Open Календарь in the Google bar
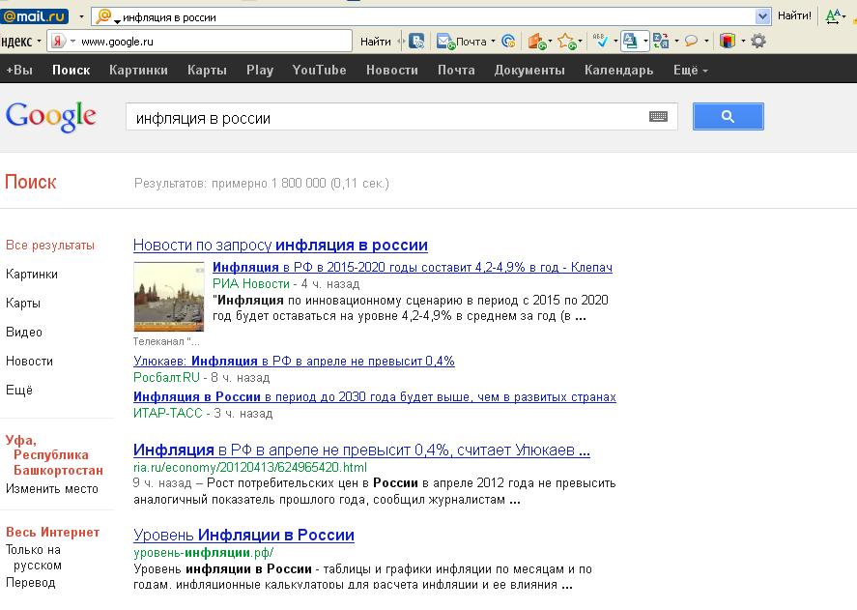857x610 pixels. 618,71
